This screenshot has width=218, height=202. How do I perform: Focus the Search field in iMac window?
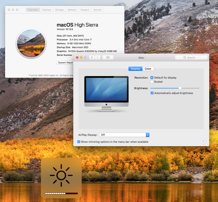[191, 57]
